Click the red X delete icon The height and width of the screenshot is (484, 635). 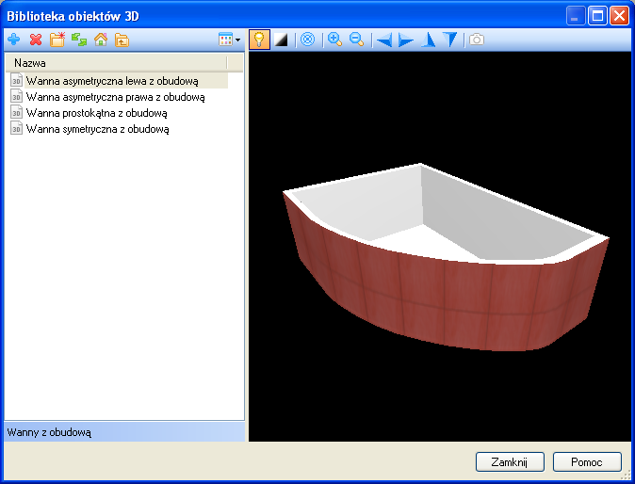click(x=36, y=40)
